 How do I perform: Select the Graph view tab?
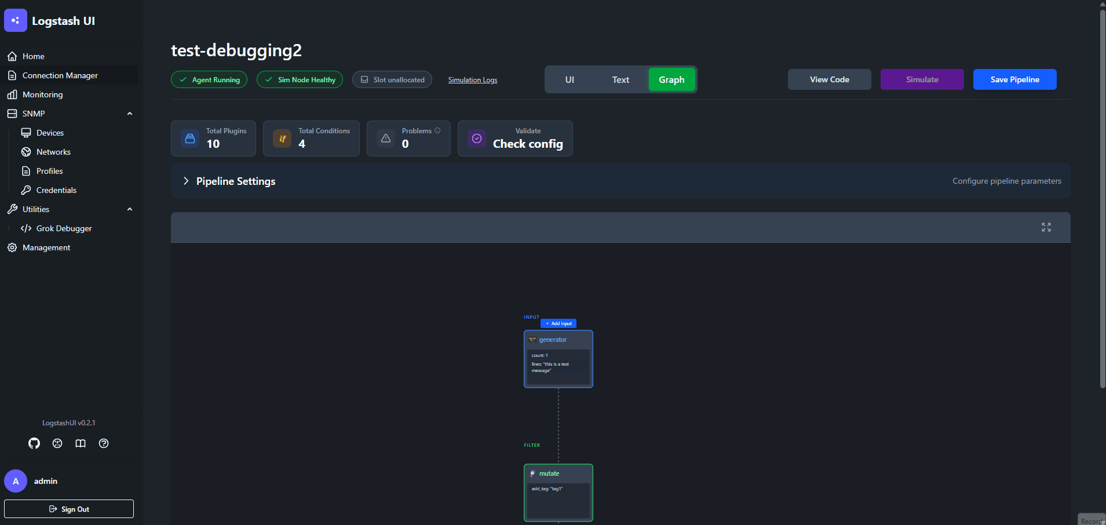tap(672, 79)
